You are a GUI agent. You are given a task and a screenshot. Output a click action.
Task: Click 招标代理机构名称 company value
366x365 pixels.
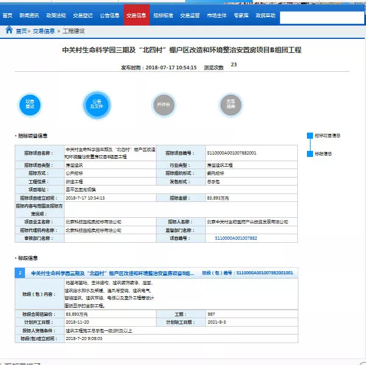pyautogui.click(x=93, y=230)
